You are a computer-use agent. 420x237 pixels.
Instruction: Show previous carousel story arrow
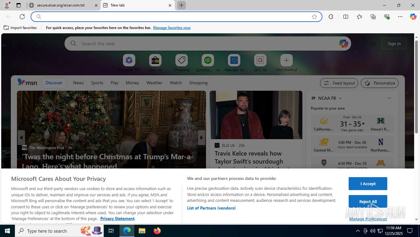click(21, 138)
